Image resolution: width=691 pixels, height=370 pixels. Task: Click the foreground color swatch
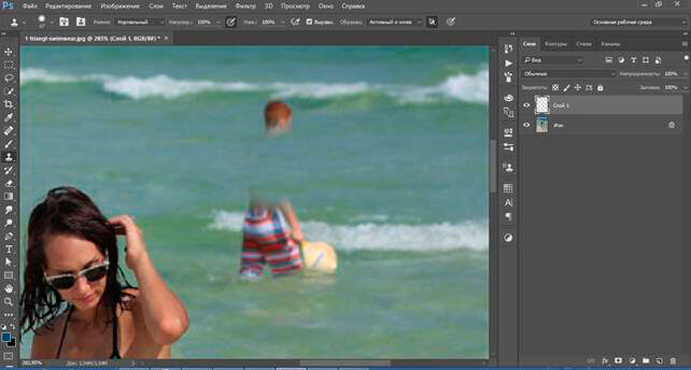click(x=6, y=337)
